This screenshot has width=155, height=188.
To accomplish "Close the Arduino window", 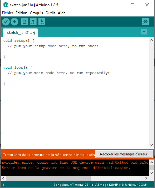I will coord(147,5).
